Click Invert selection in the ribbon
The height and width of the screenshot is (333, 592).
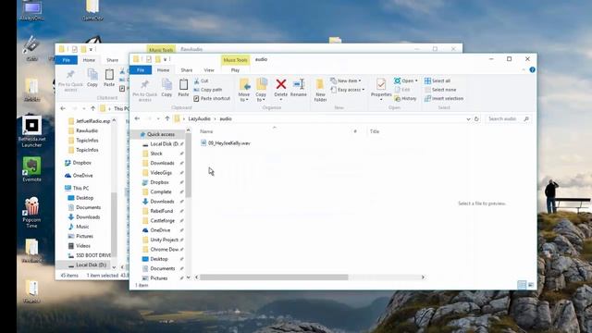tap(444, 98)
